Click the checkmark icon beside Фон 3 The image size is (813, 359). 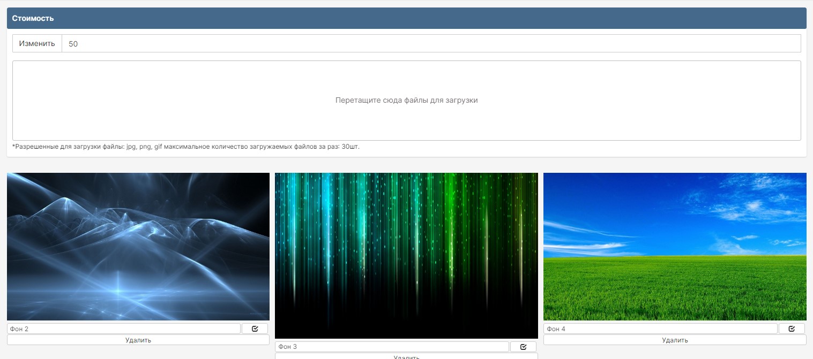coord(523,347)
